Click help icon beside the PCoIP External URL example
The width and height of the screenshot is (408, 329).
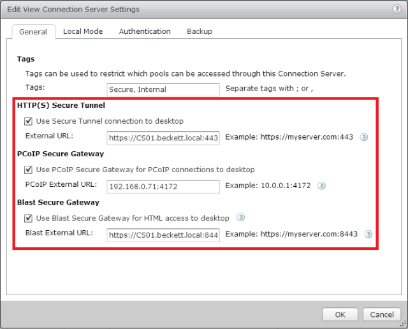point(322,186)
